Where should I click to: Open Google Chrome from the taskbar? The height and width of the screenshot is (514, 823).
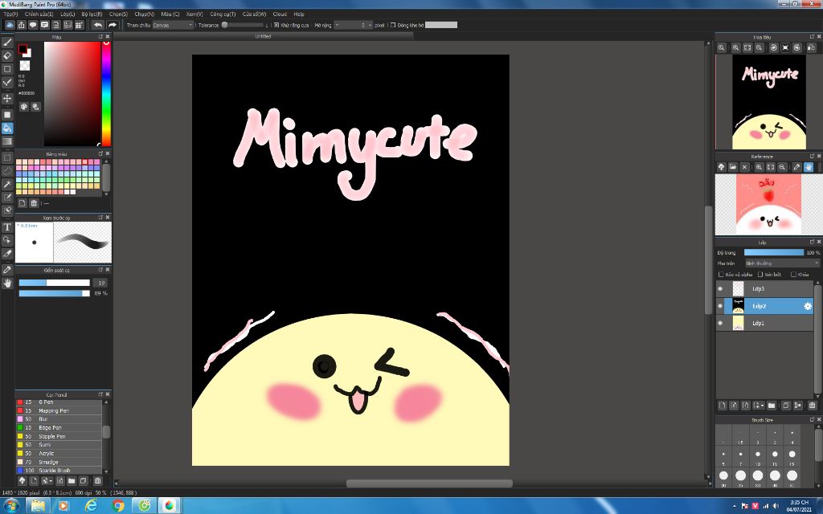118,506
